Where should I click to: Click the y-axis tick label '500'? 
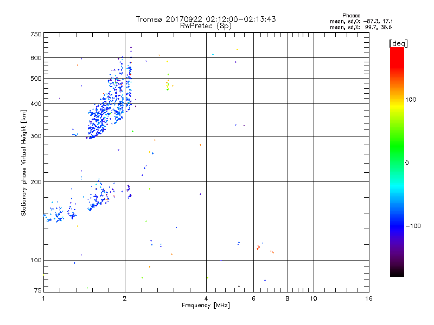[x=36, y=79]
